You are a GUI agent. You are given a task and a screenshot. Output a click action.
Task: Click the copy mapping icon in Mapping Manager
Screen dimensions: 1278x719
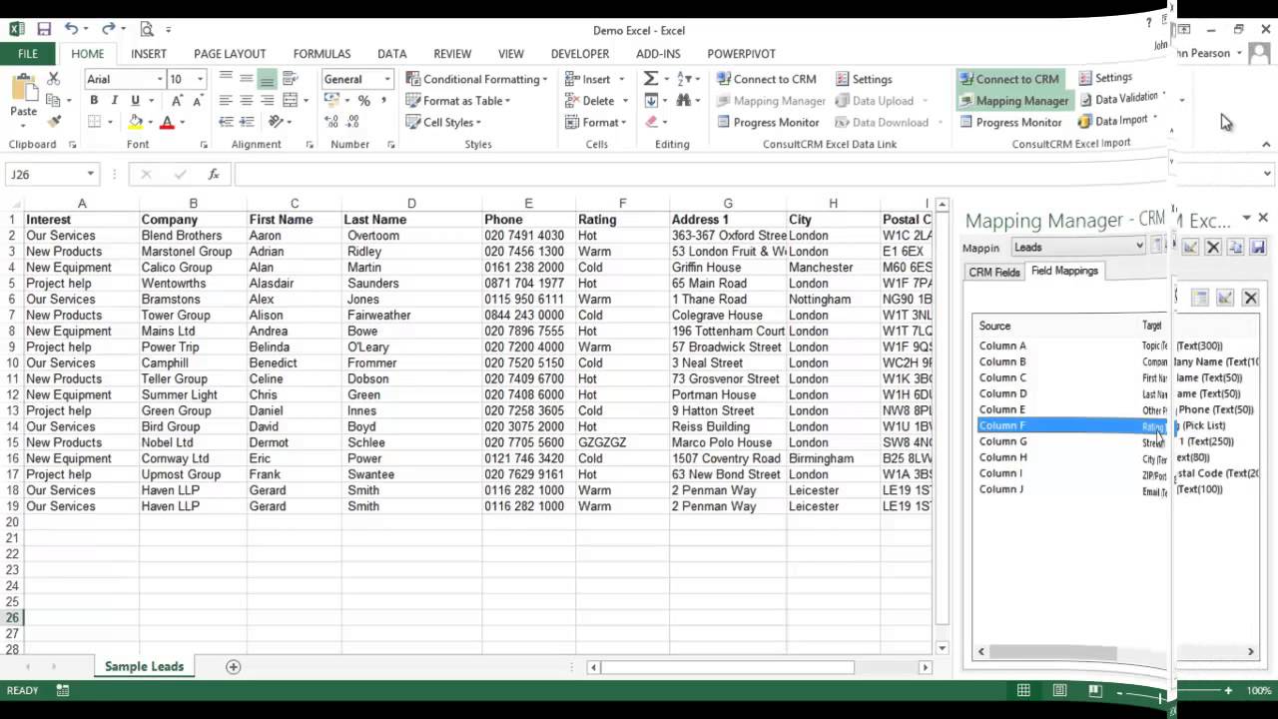(1235, 247)
